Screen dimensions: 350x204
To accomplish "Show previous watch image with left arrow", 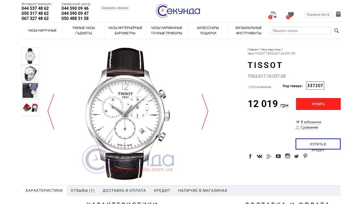I will (x=51, y=112).
